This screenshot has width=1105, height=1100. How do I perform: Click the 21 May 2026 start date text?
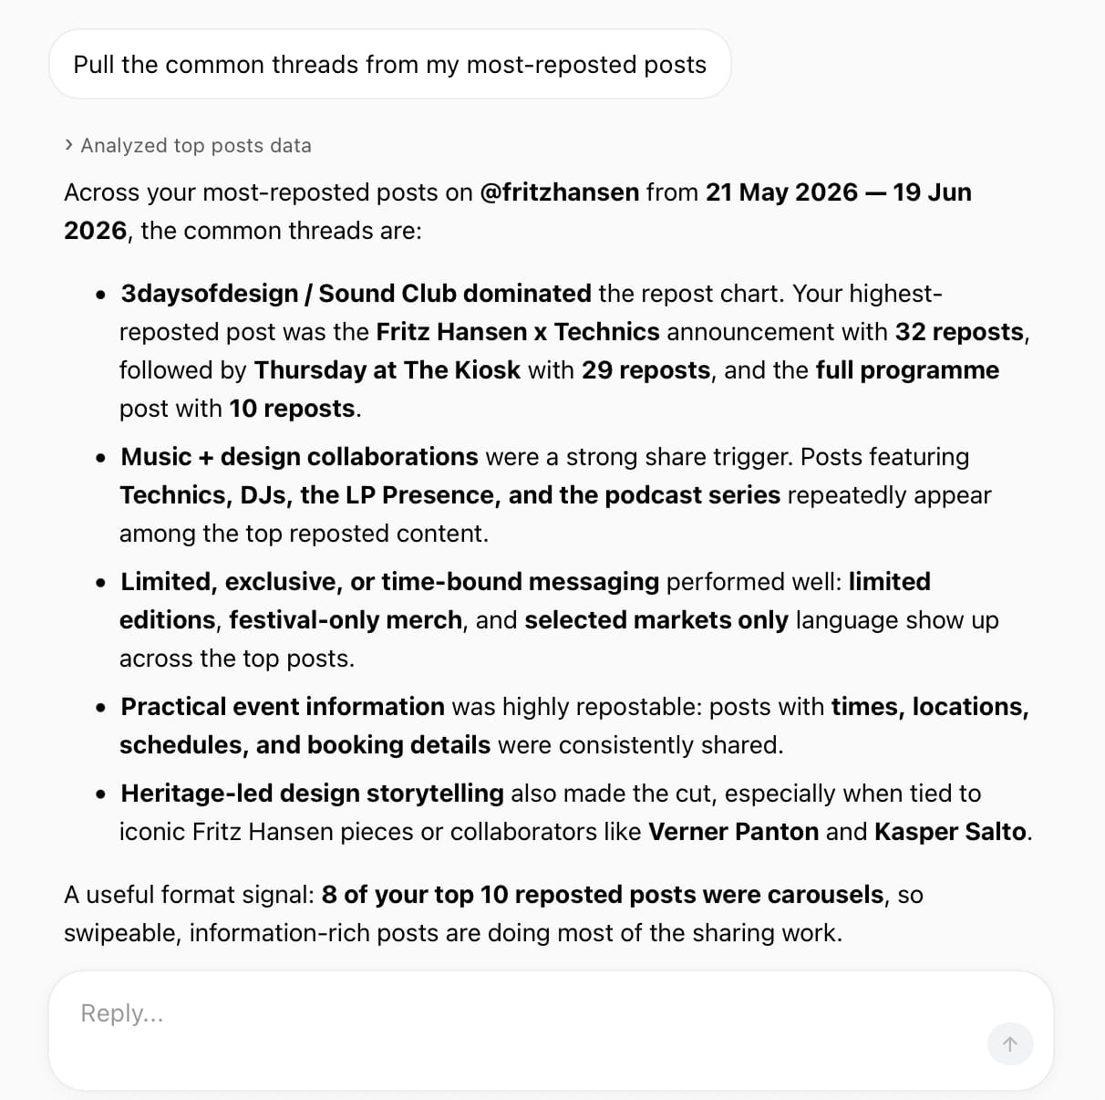[x=781, y=192]
